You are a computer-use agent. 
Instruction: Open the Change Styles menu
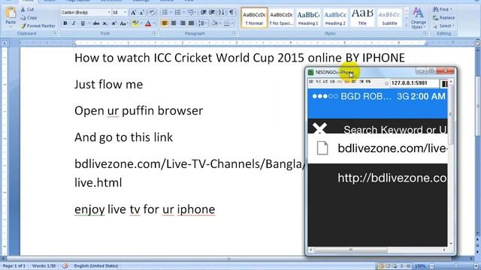[418, 18]
